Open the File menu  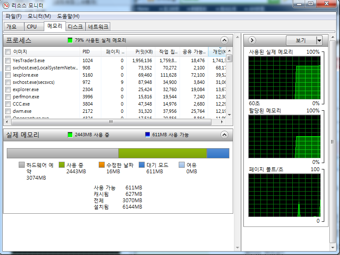pos(14,16)
